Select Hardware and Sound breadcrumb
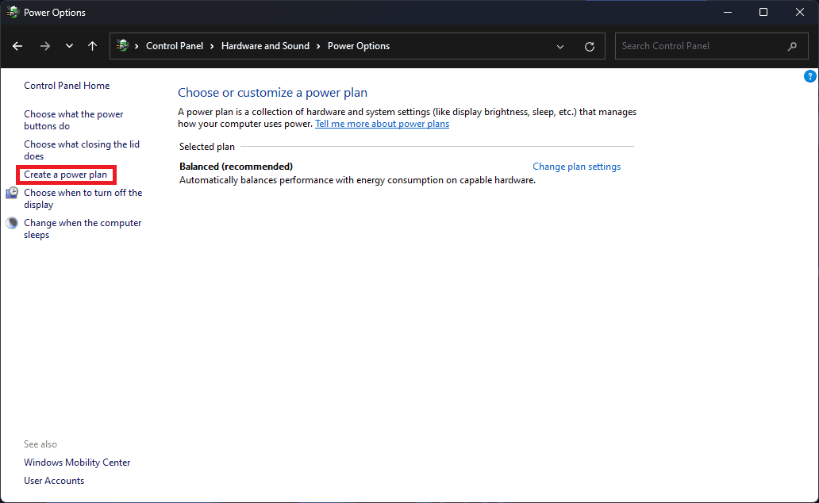The height and width of the screenshot is (503, 819). pos(265,46)
